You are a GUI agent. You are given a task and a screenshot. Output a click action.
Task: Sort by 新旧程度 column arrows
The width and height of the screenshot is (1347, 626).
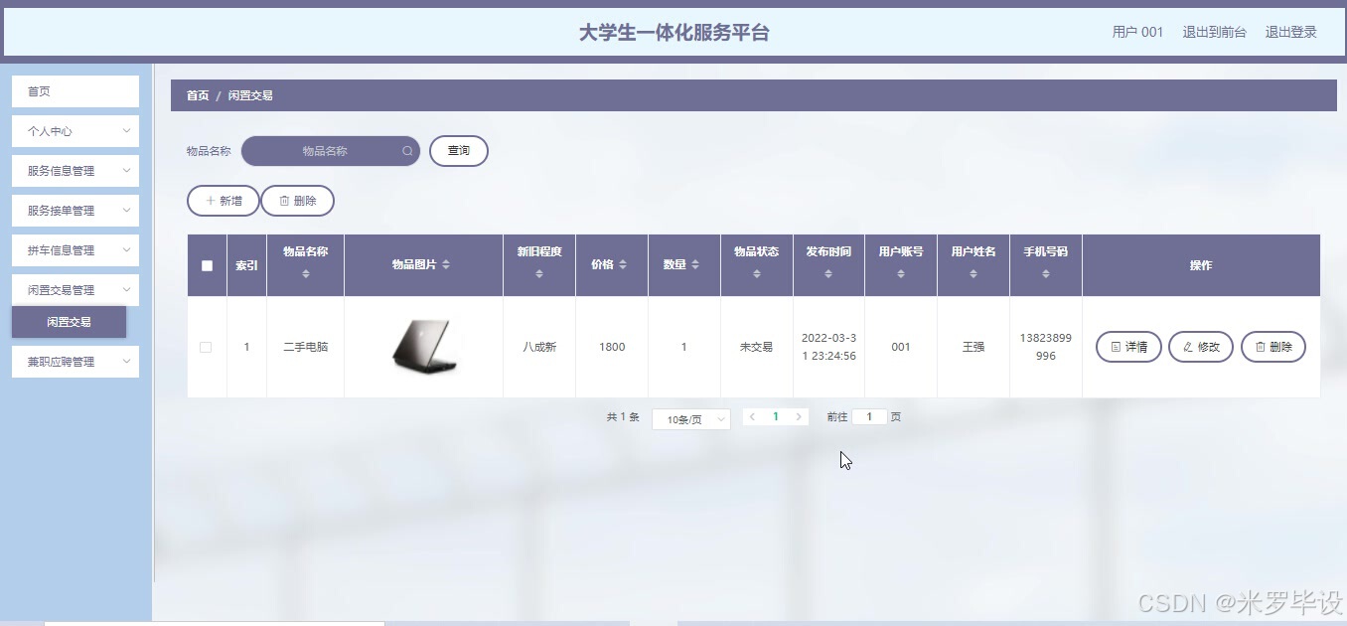[539, 273]
